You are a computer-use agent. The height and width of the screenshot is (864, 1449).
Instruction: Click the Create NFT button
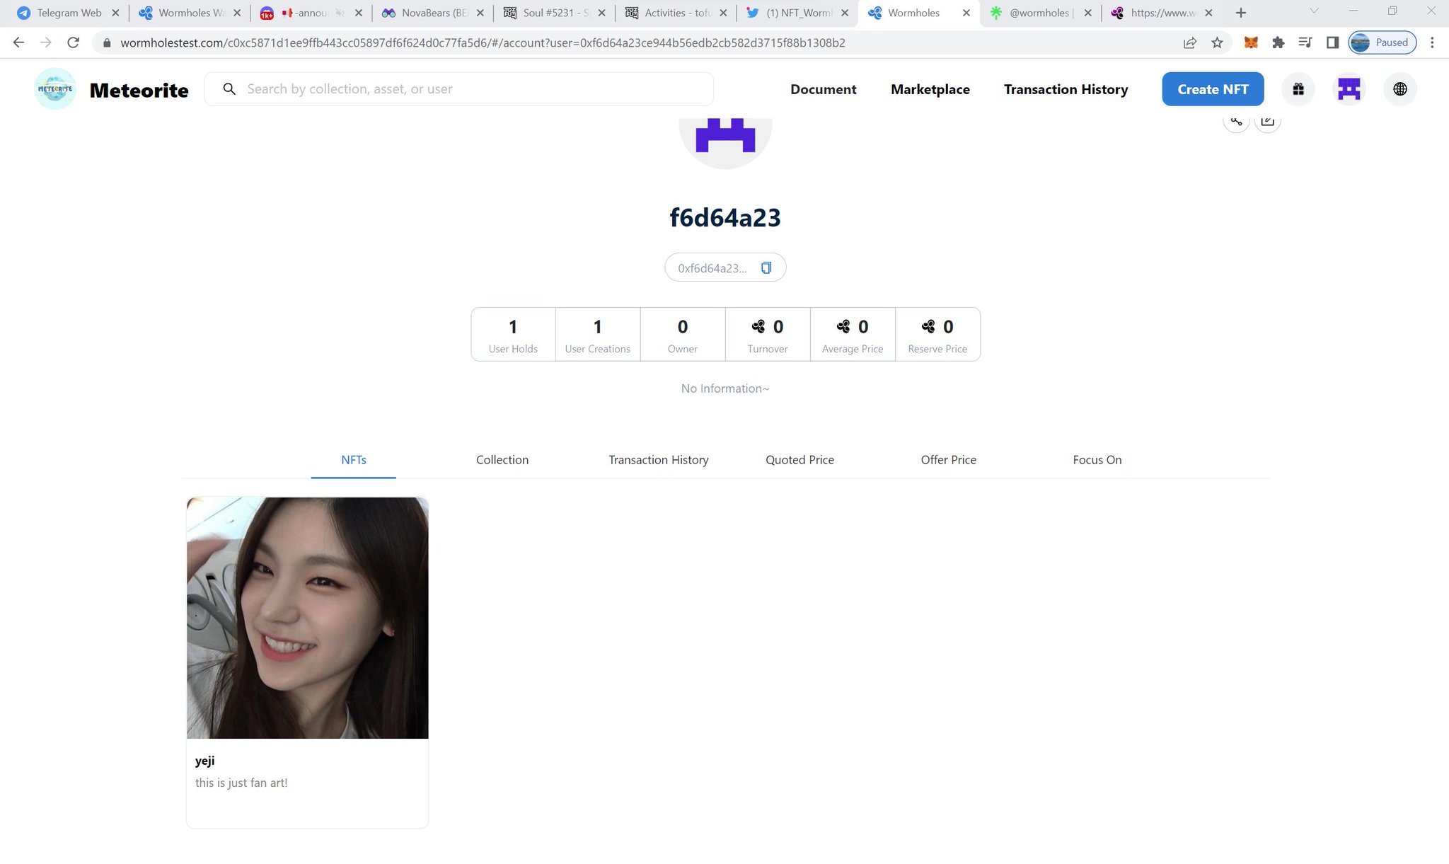click(x=1213, y=89)
